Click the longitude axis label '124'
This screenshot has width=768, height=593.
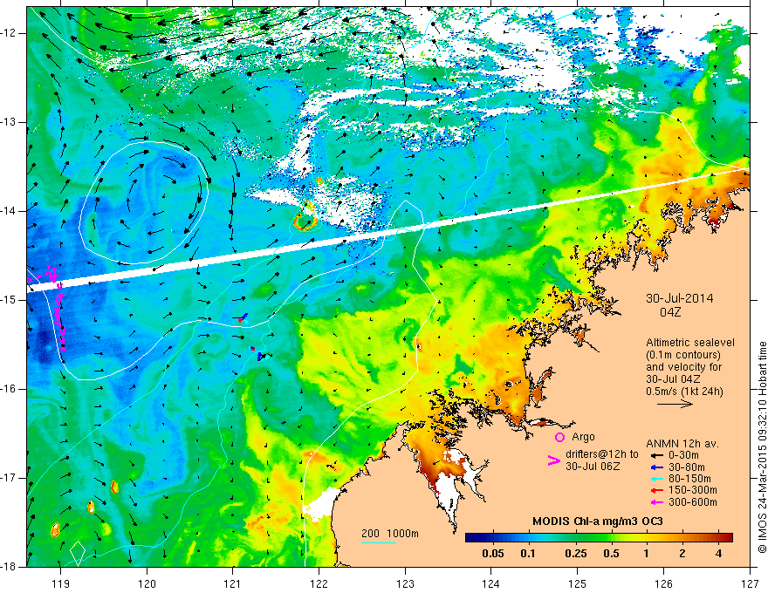[491, 583]
